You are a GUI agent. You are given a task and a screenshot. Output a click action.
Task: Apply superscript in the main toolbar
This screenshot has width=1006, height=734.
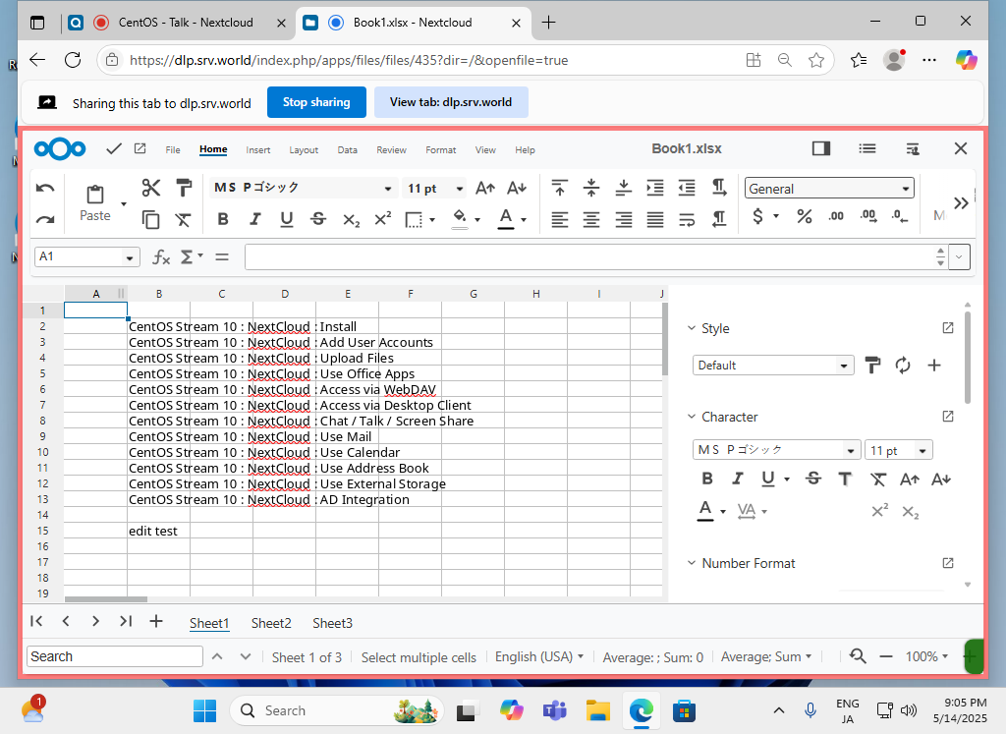(383, 219)
